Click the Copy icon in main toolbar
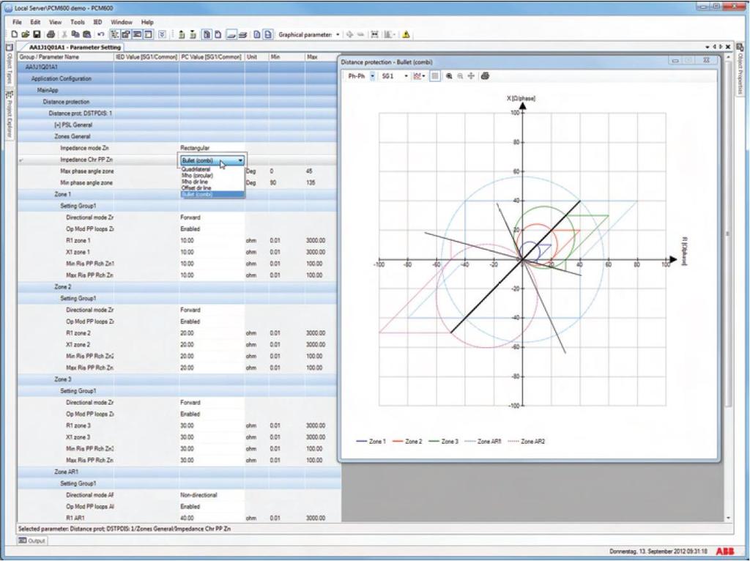 coord(75,34)
